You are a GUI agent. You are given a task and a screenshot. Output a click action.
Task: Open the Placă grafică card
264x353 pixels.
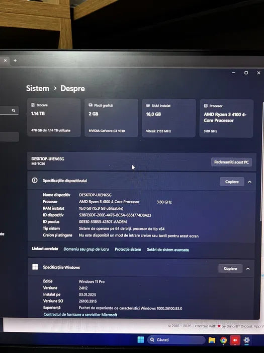[x=111, y=117]
